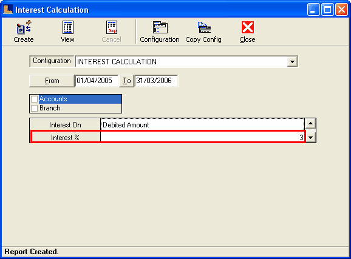This screenshot has height=259, width=351.
Task: Click the grid scroll down arrow
Action: point(310,138)
